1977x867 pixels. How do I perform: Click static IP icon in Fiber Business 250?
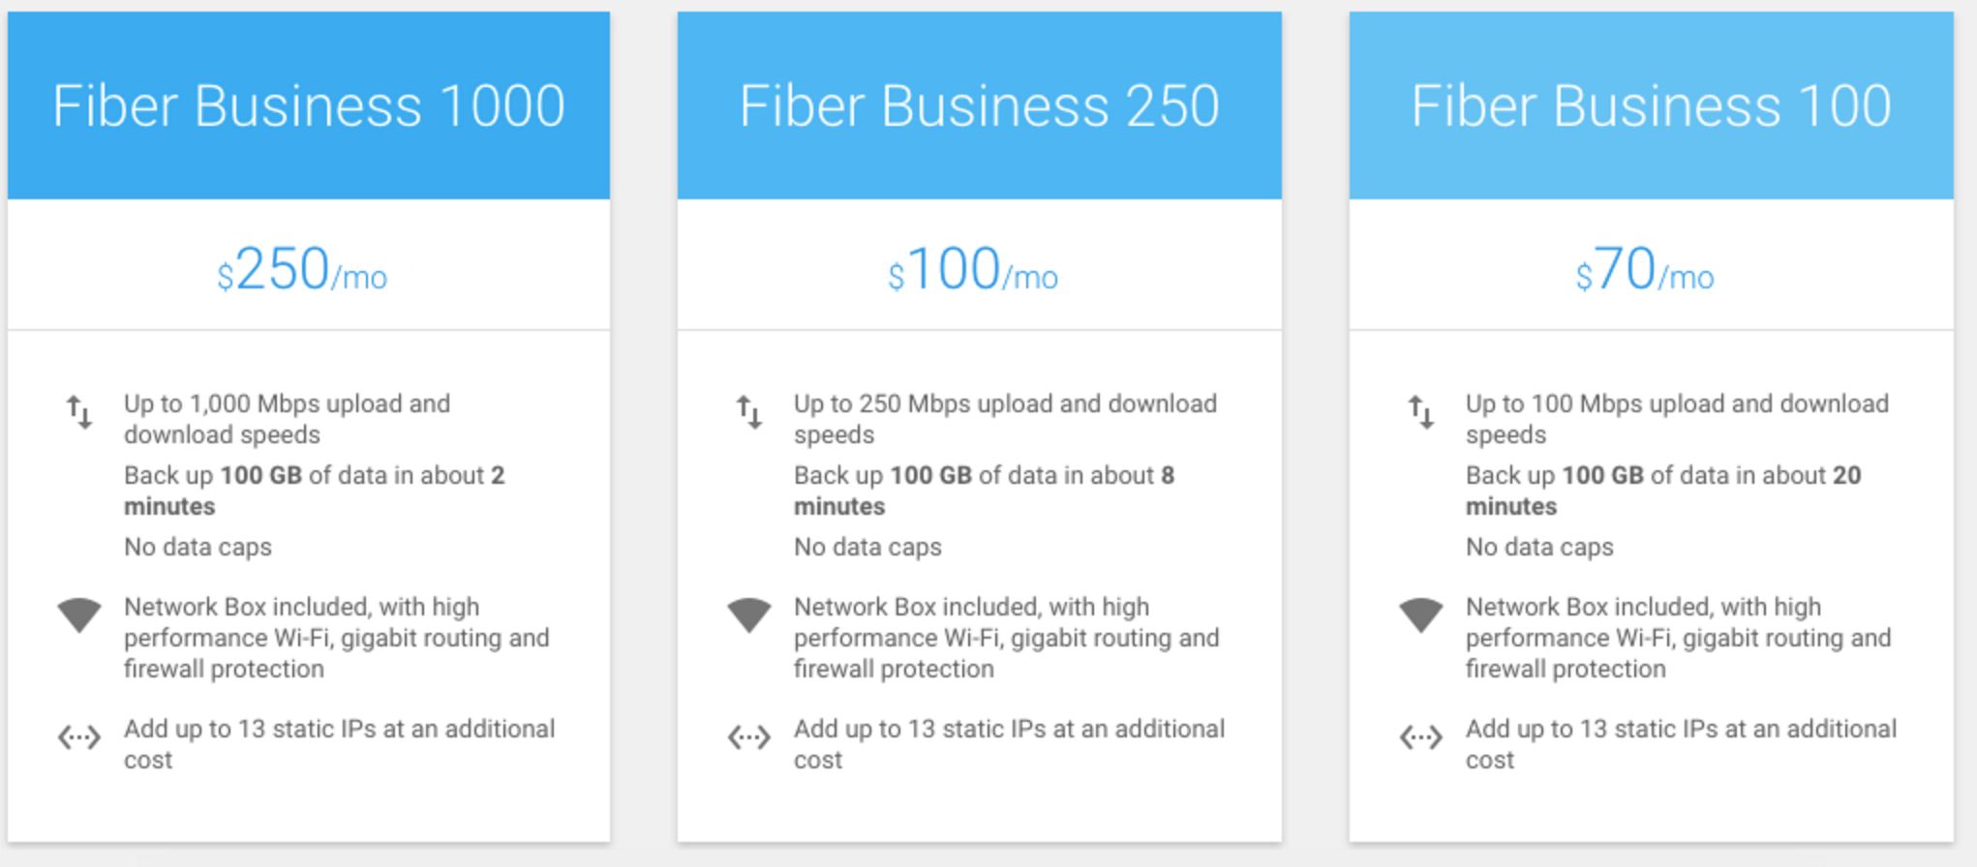click(x=749, y=738)
